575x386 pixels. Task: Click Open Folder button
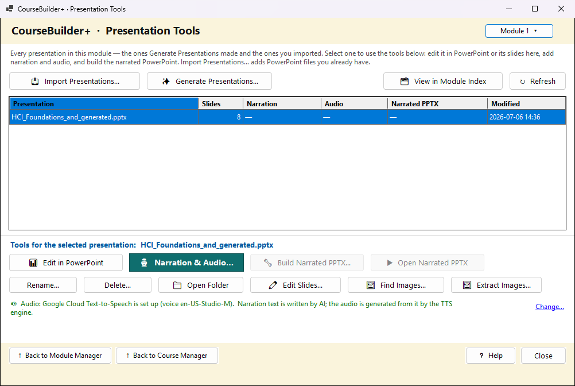(x=201, y=285)
